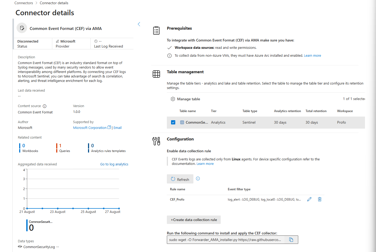Image resolution: width=376 pixels, height=252 pixels.
Task: Create a new data collection rule
Action: 194,220
